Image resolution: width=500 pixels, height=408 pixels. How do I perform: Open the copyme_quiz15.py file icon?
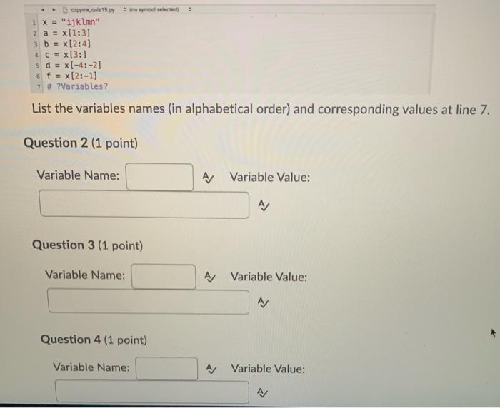click(66, 10)
